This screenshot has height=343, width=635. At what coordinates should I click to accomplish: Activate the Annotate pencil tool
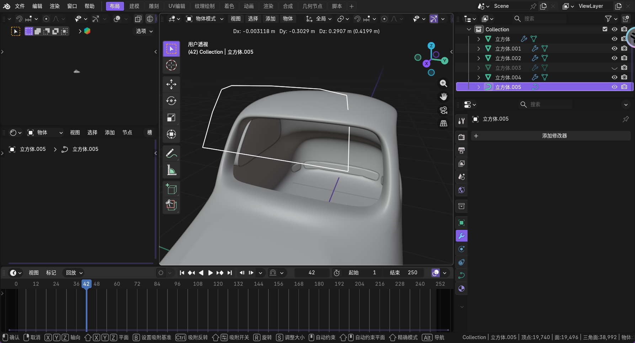[x=171, y=153]
